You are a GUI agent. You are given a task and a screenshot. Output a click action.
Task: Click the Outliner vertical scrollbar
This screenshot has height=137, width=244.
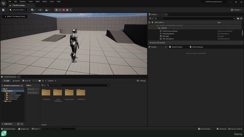tap(242, 33)
